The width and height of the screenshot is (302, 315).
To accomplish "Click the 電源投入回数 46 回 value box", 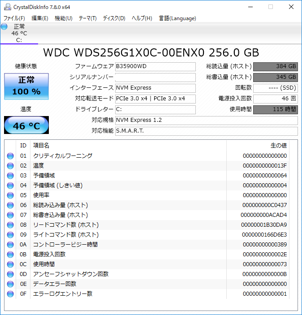I will (x=275, y=99).
